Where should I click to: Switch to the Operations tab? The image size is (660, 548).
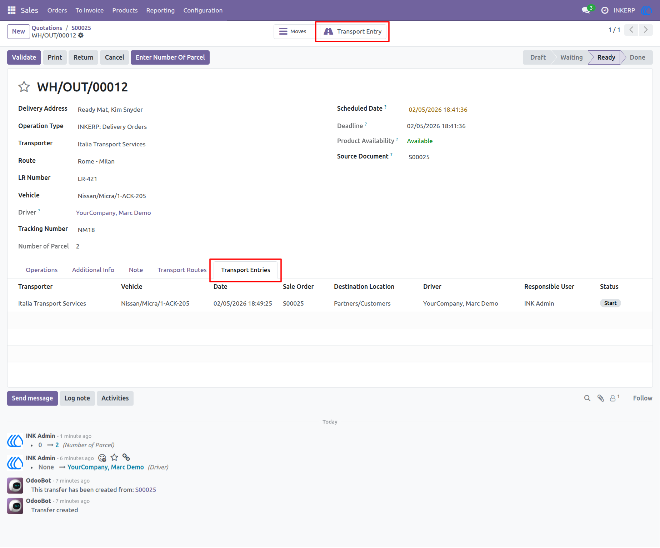(x=41, y=270)
